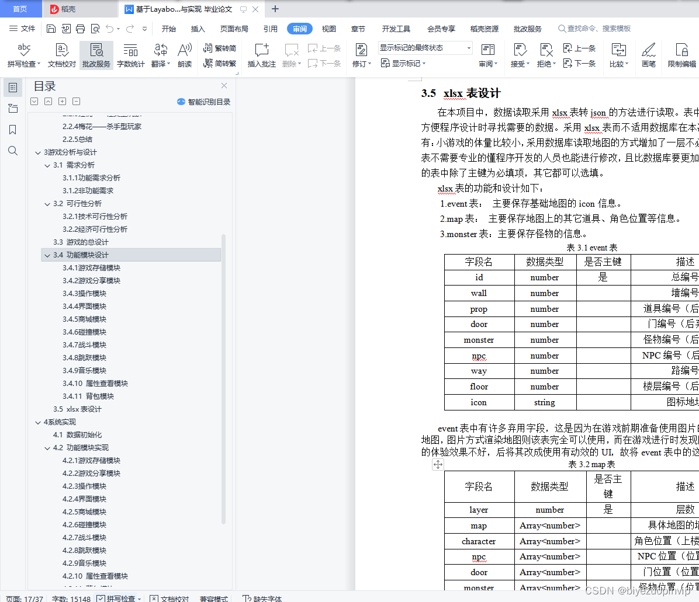Open the outline panel sidebar icon
699x602 pixels.
pos(13,88)
